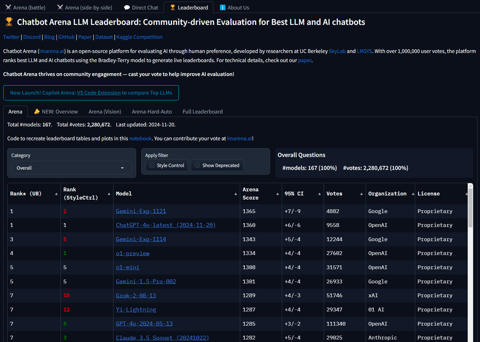Switch to the Arena (Vision) sub-tab
The height and width of the screenshot is (342, 480).
(105, 112)
